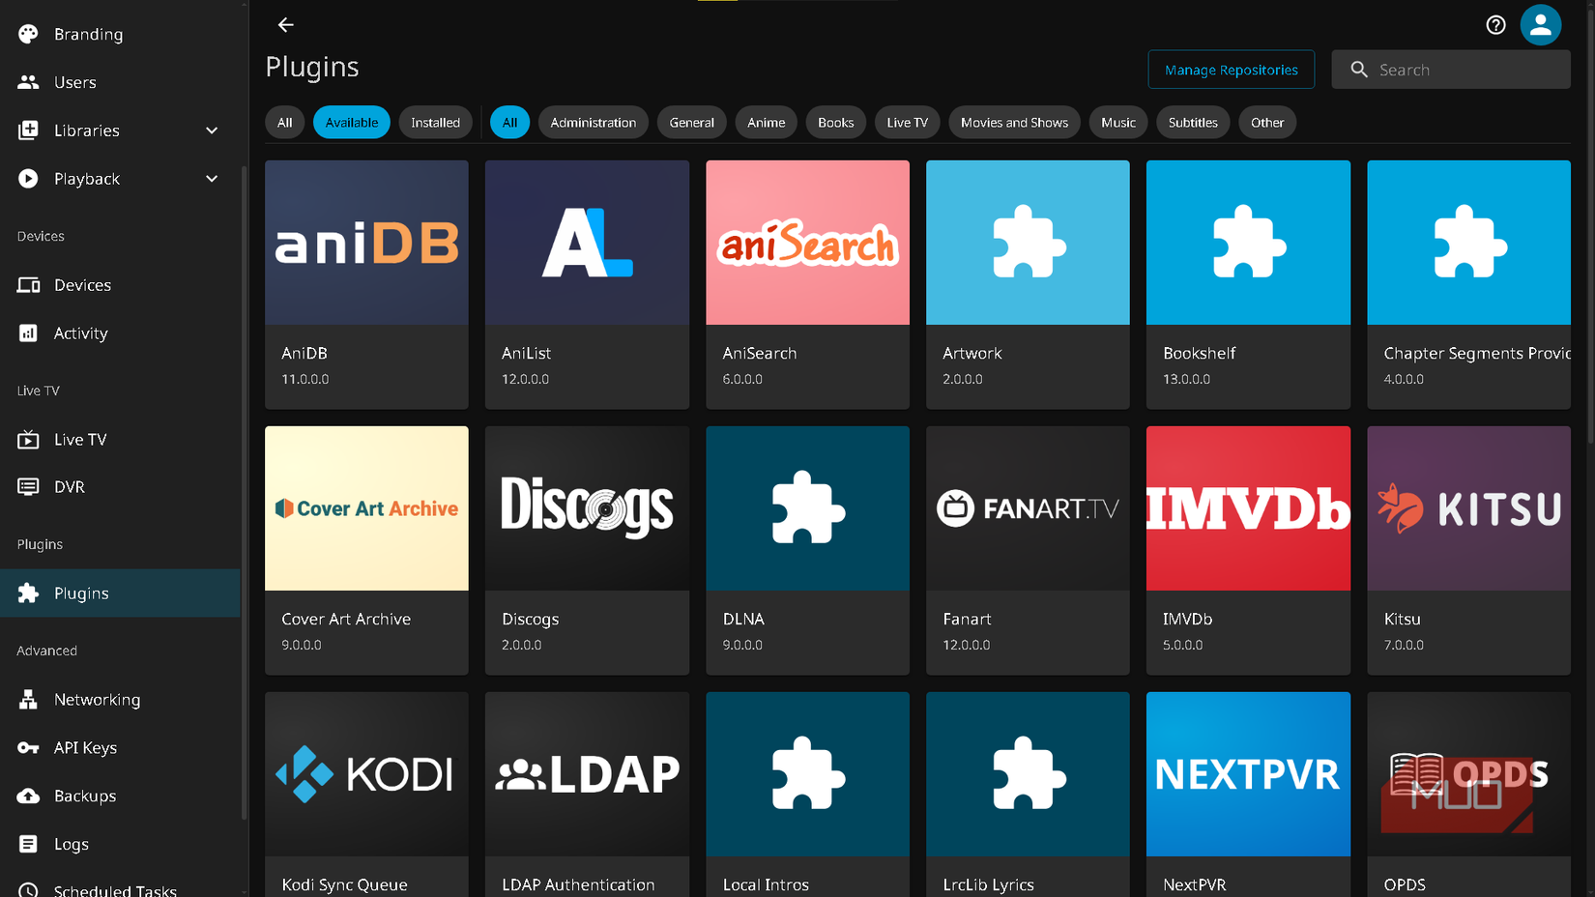The height and width of the screenshot is (897, 1595).
Task: Filter to Installed plugins
Action: tap(436, 123)
